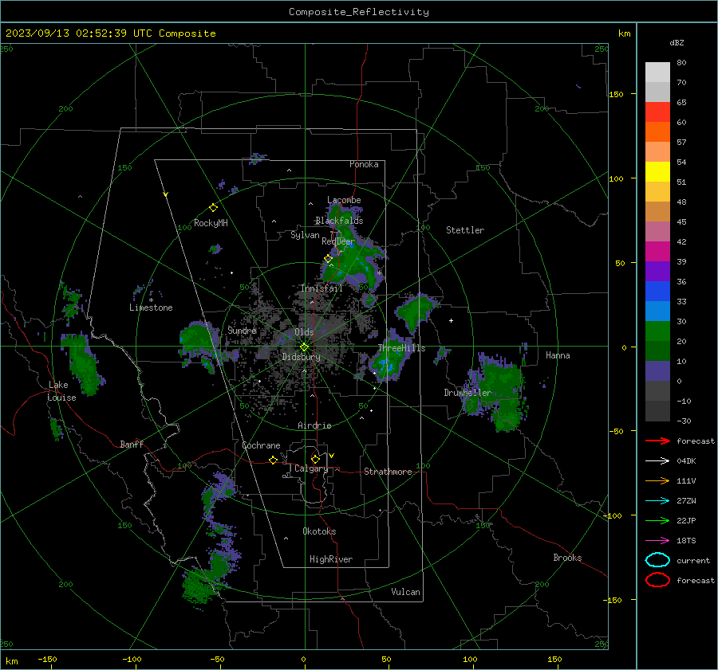Click the green 22JP arrow icon
Screen dimensions: 718x670
click(657, 520)
